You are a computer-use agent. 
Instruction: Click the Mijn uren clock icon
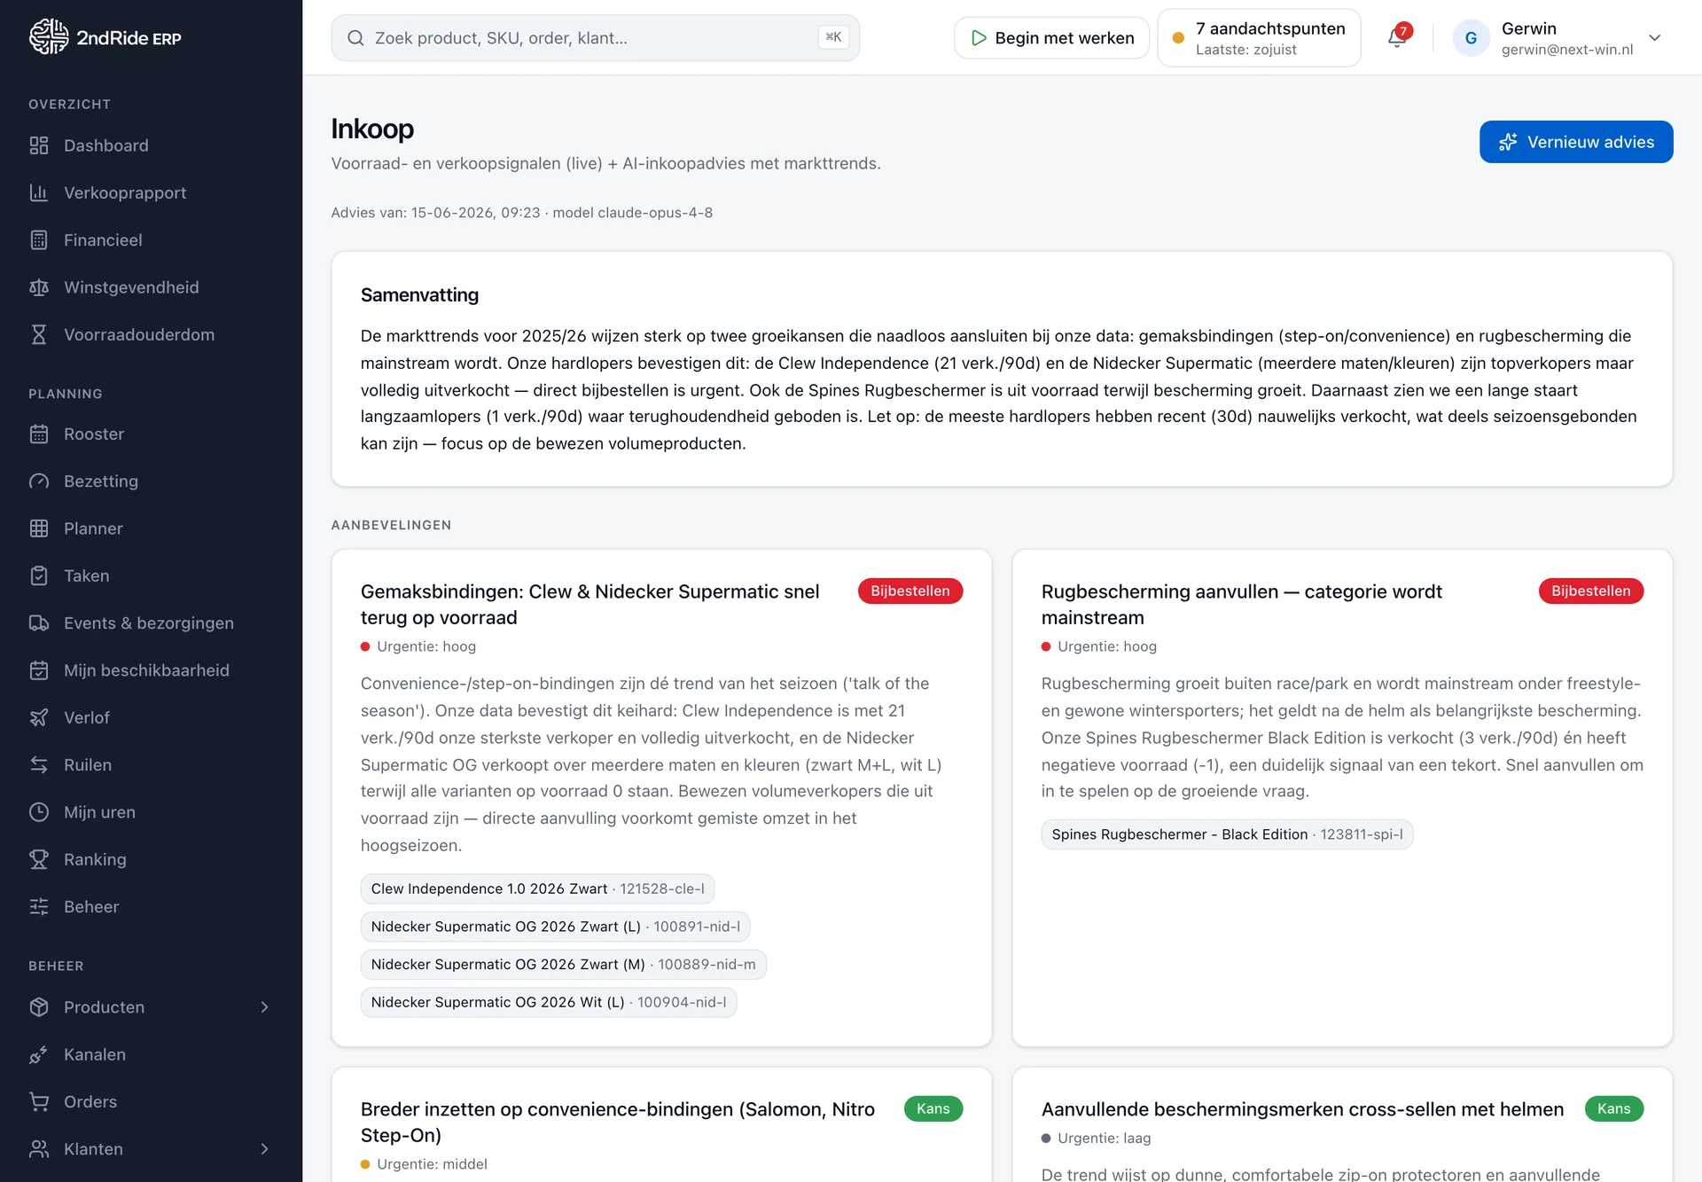[39, 812]
